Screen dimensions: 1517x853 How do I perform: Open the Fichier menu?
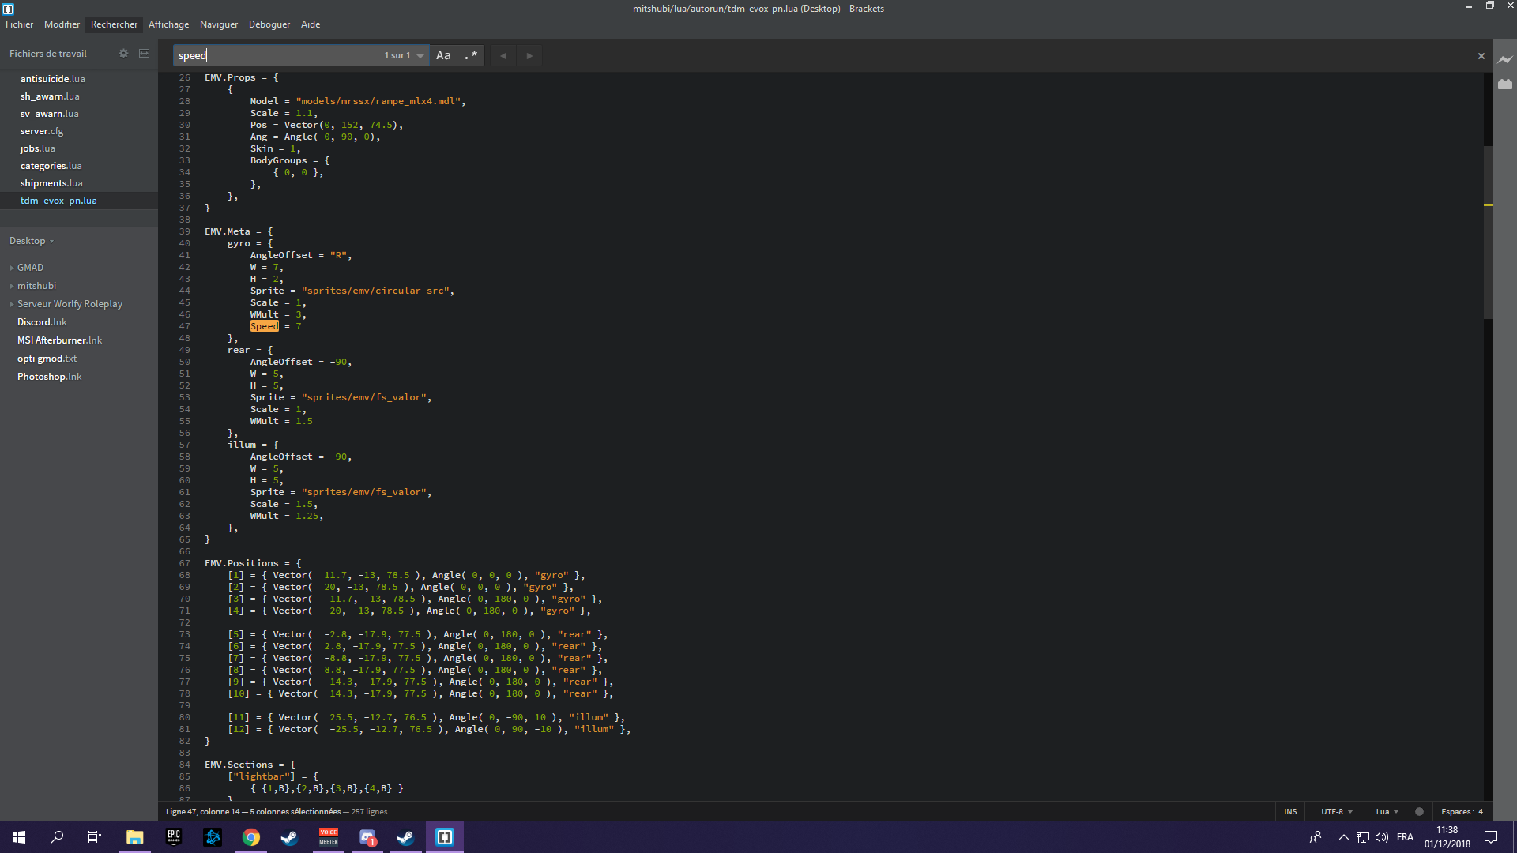pyautogui.click(x=20, y=24)
